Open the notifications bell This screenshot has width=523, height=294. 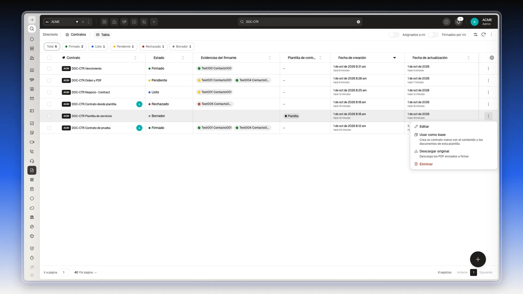(x=459, y=22)
